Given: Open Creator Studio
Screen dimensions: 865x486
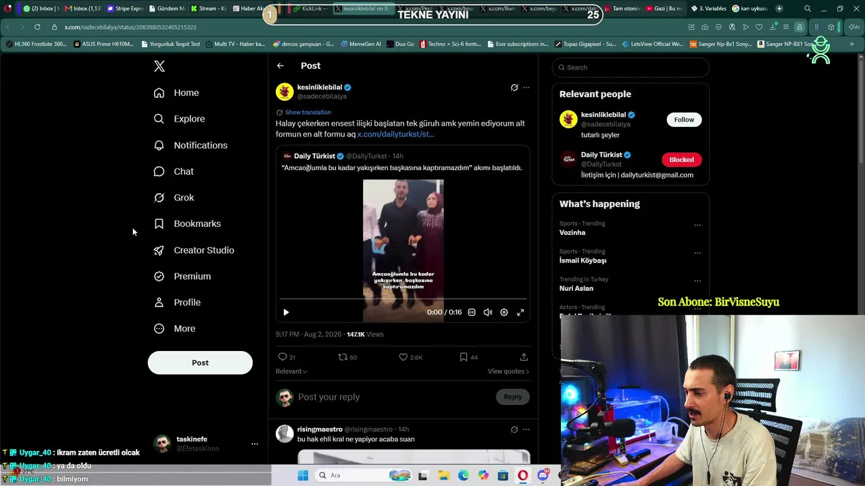Looking at the screenshot, I should click(x=194, y=250).
